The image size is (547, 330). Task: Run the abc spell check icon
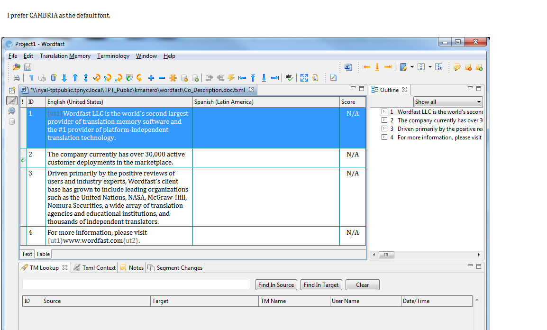click(289, 78)
